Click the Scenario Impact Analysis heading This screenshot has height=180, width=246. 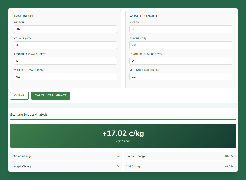(29, 115)
